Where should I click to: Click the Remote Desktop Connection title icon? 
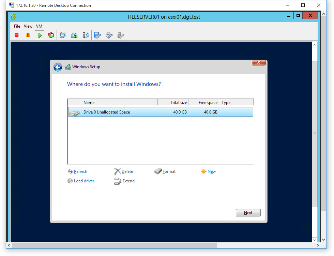pyautogui.click(x=12, y=5)
